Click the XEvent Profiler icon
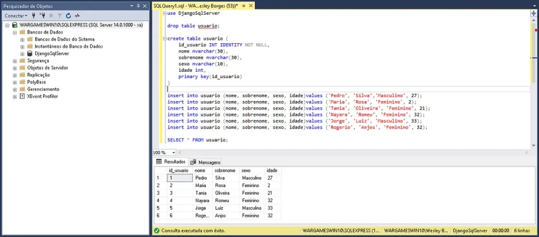The height and width of the screenshot is (237, 539). (x=22, y=96)
